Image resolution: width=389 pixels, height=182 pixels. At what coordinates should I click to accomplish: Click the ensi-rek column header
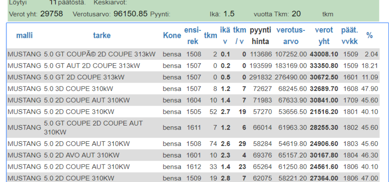(193, 36)
